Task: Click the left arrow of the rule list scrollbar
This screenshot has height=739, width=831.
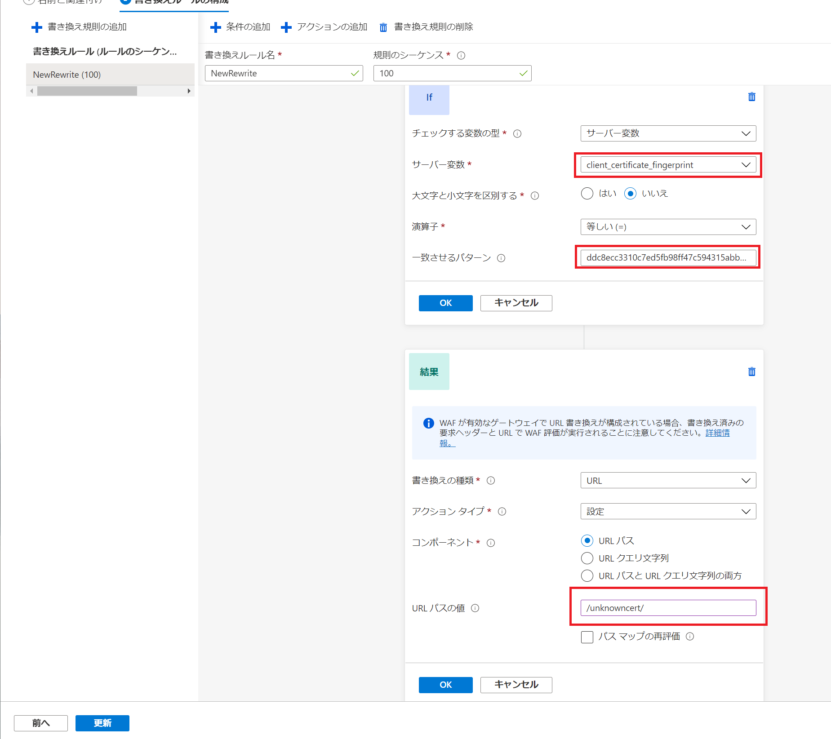Action: click(x=31, y=91)
